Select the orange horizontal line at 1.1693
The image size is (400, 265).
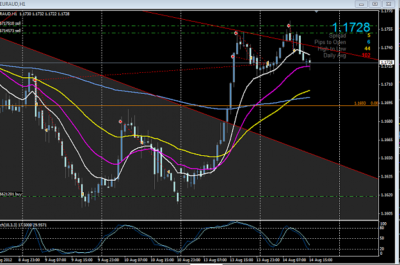(189, 105)
